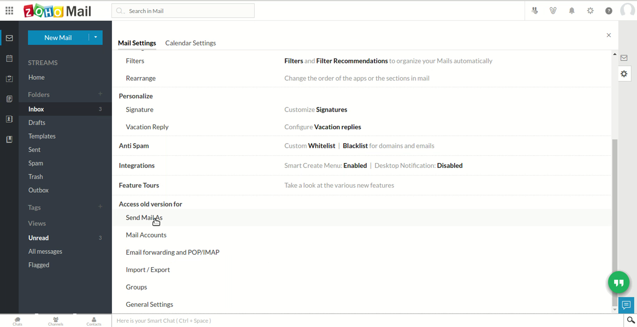
Task: Open the apps grid launcher icon
Action: point(9,11)
